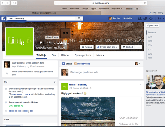This screenshot has height=127, width=165.
Task: Open privacy shortcuts lock icon
Action: 159,19
